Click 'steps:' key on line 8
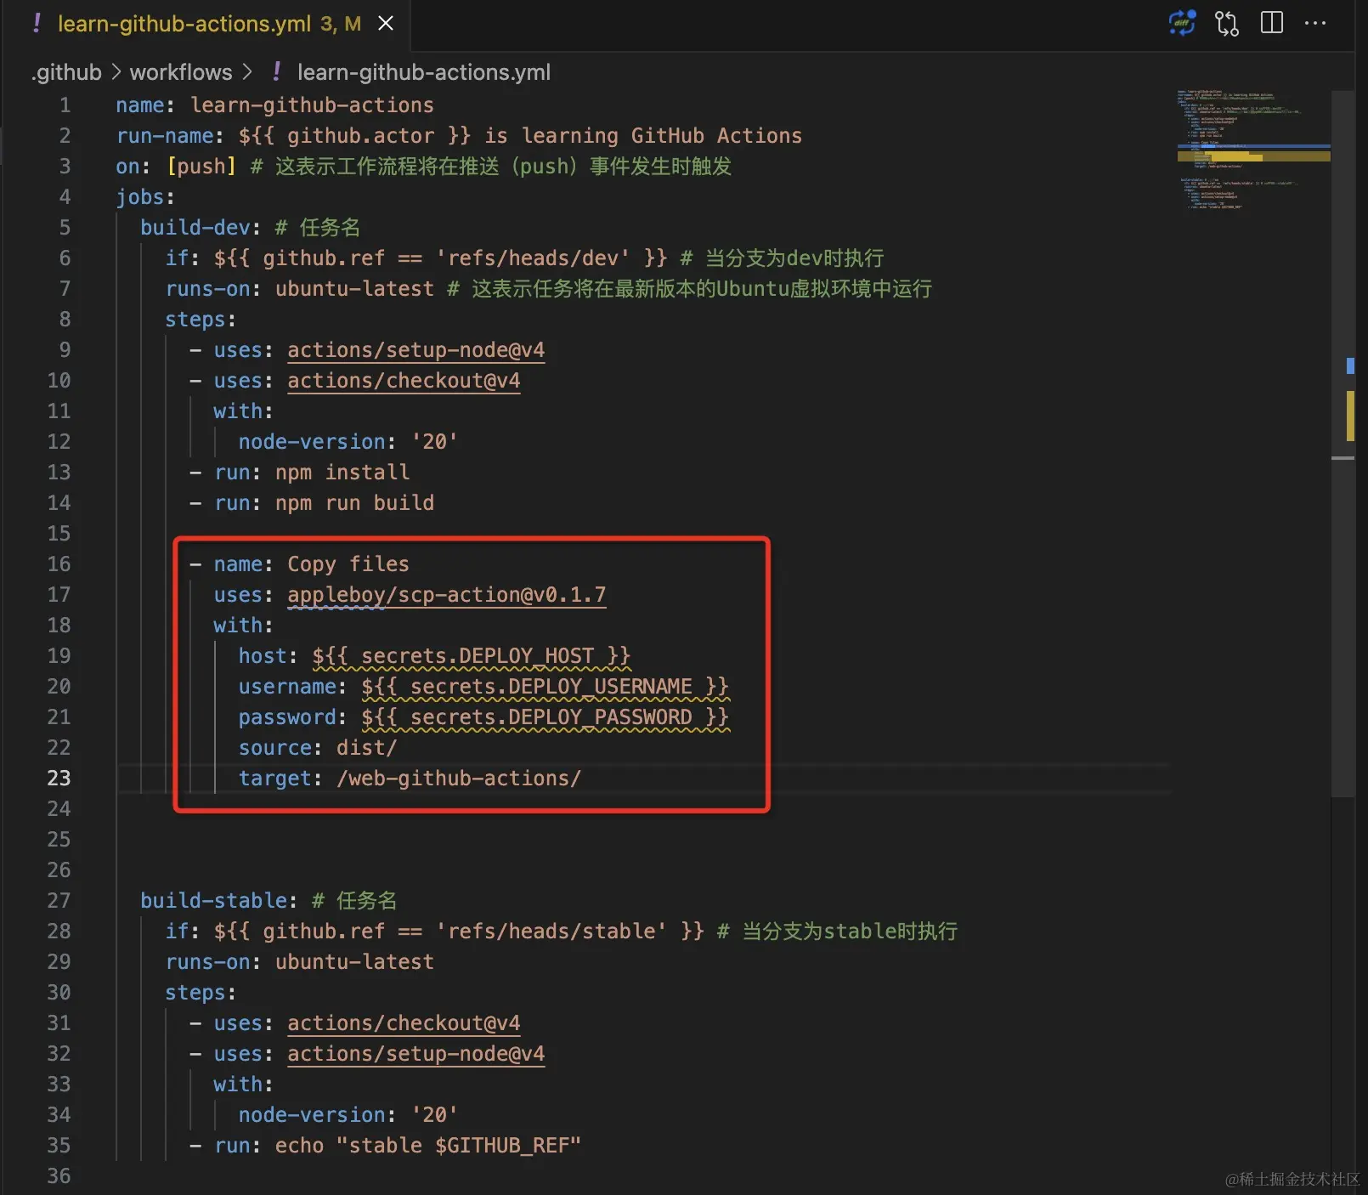The image size is (1368, 1195). point(201,320)
